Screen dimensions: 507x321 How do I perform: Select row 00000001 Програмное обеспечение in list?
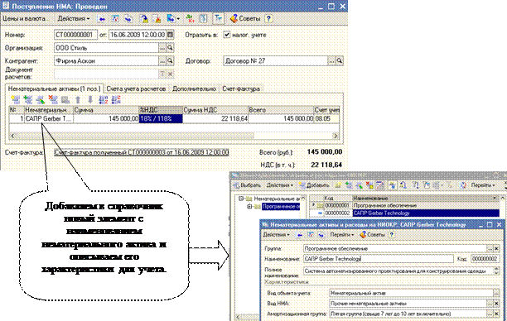click(404, 205)
